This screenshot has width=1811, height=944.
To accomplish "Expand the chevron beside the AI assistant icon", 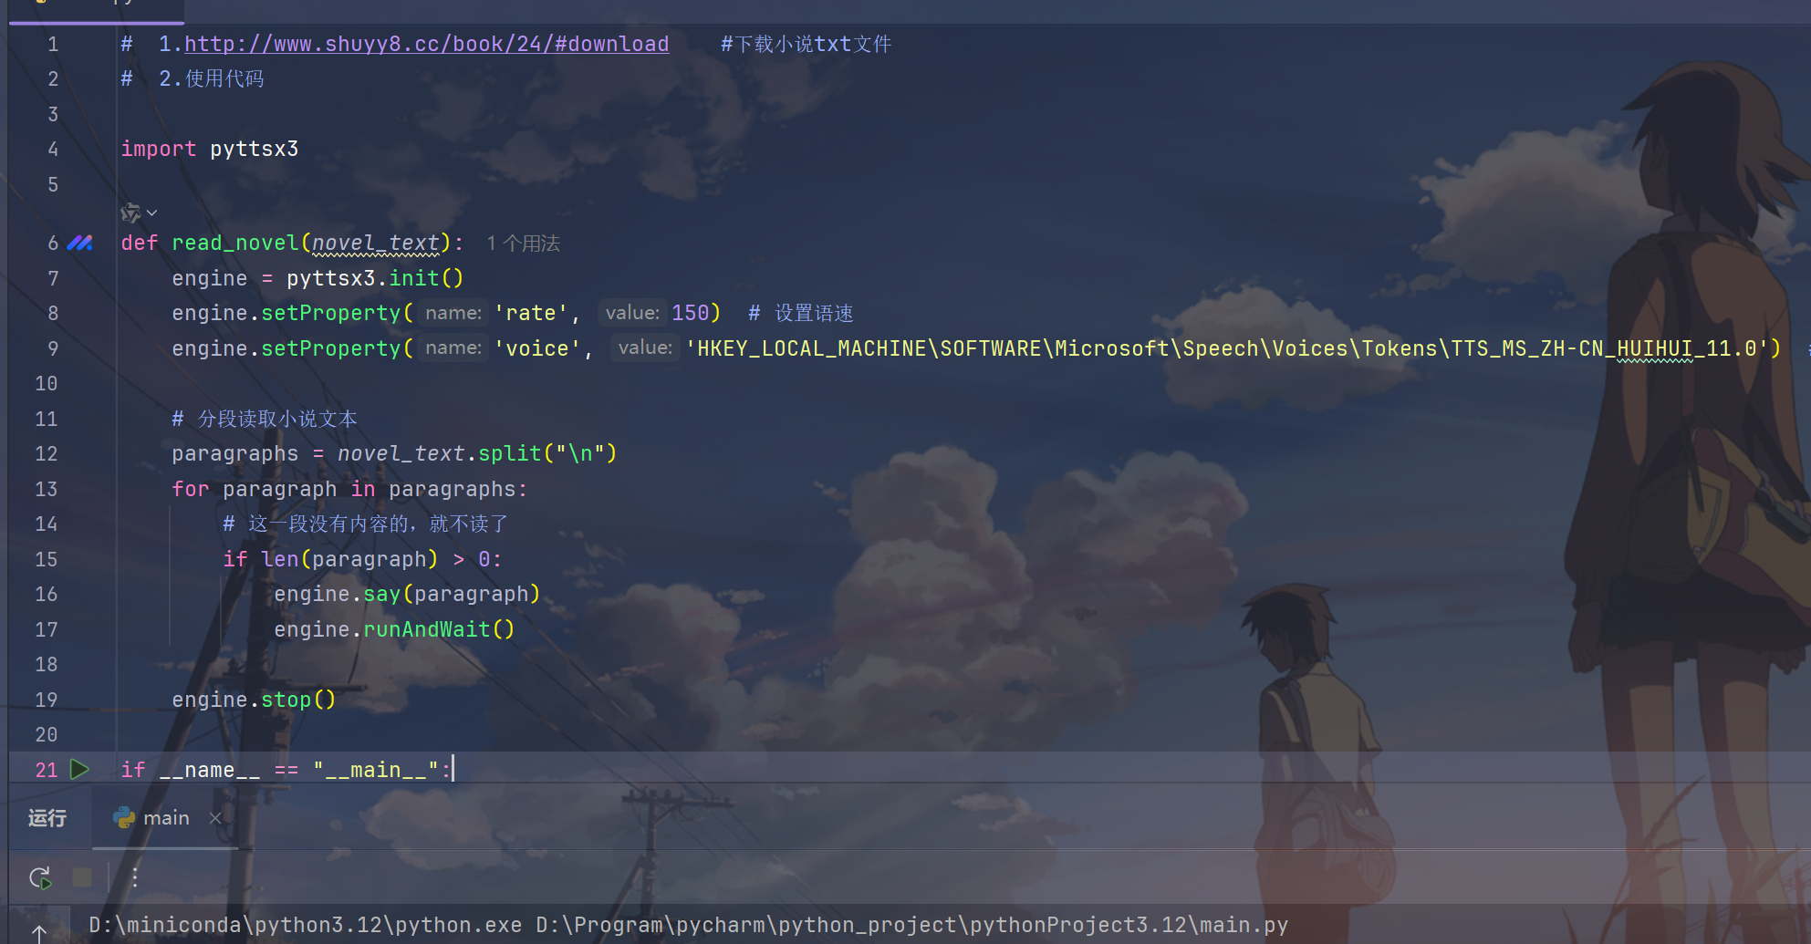I will pyautogui.click(x=152, y=213).
